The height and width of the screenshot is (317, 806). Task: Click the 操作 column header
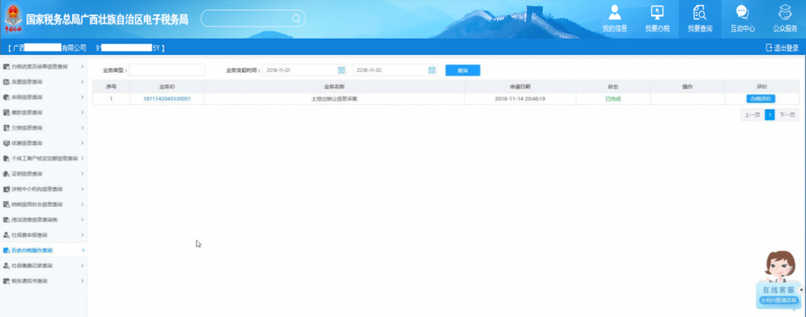(688, 86)
